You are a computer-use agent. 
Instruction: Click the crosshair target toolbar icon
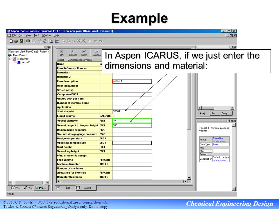pyautogui.click(x=89, y=41)
